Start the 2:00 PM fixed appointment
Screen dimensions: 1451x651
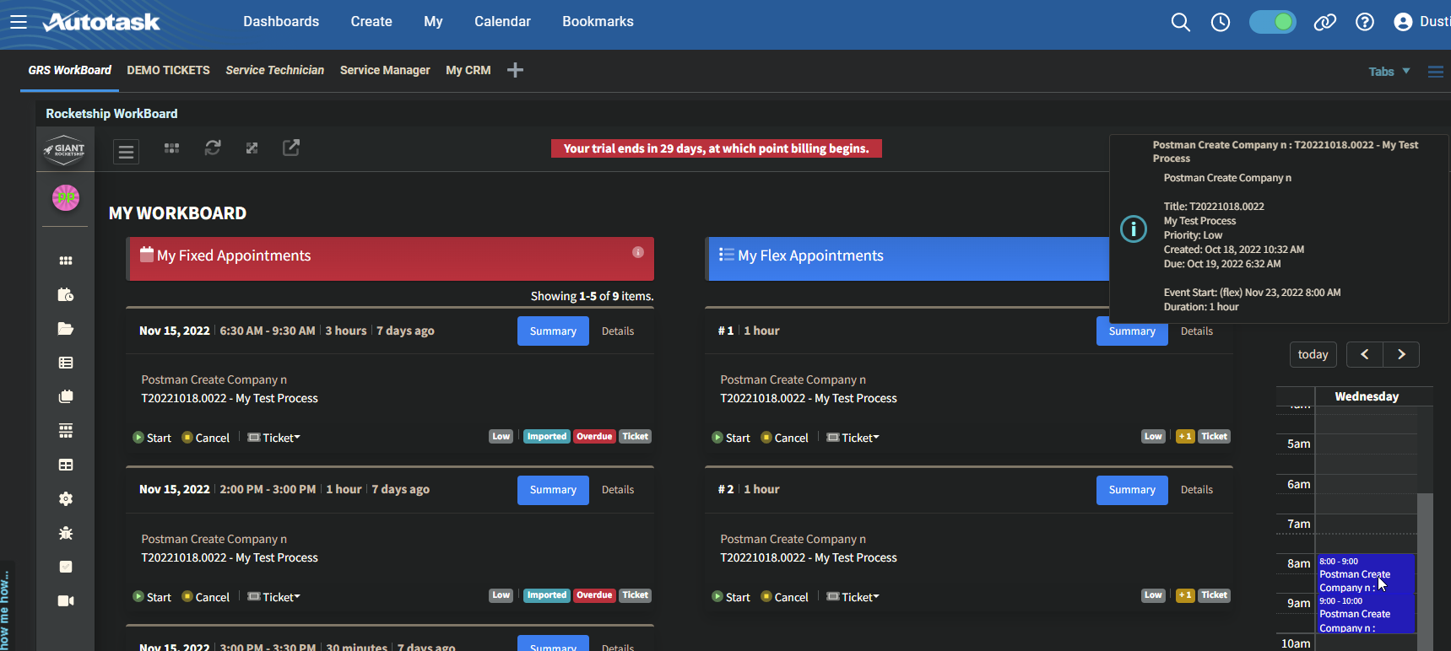pyautogui.click(x=152, y=597)
